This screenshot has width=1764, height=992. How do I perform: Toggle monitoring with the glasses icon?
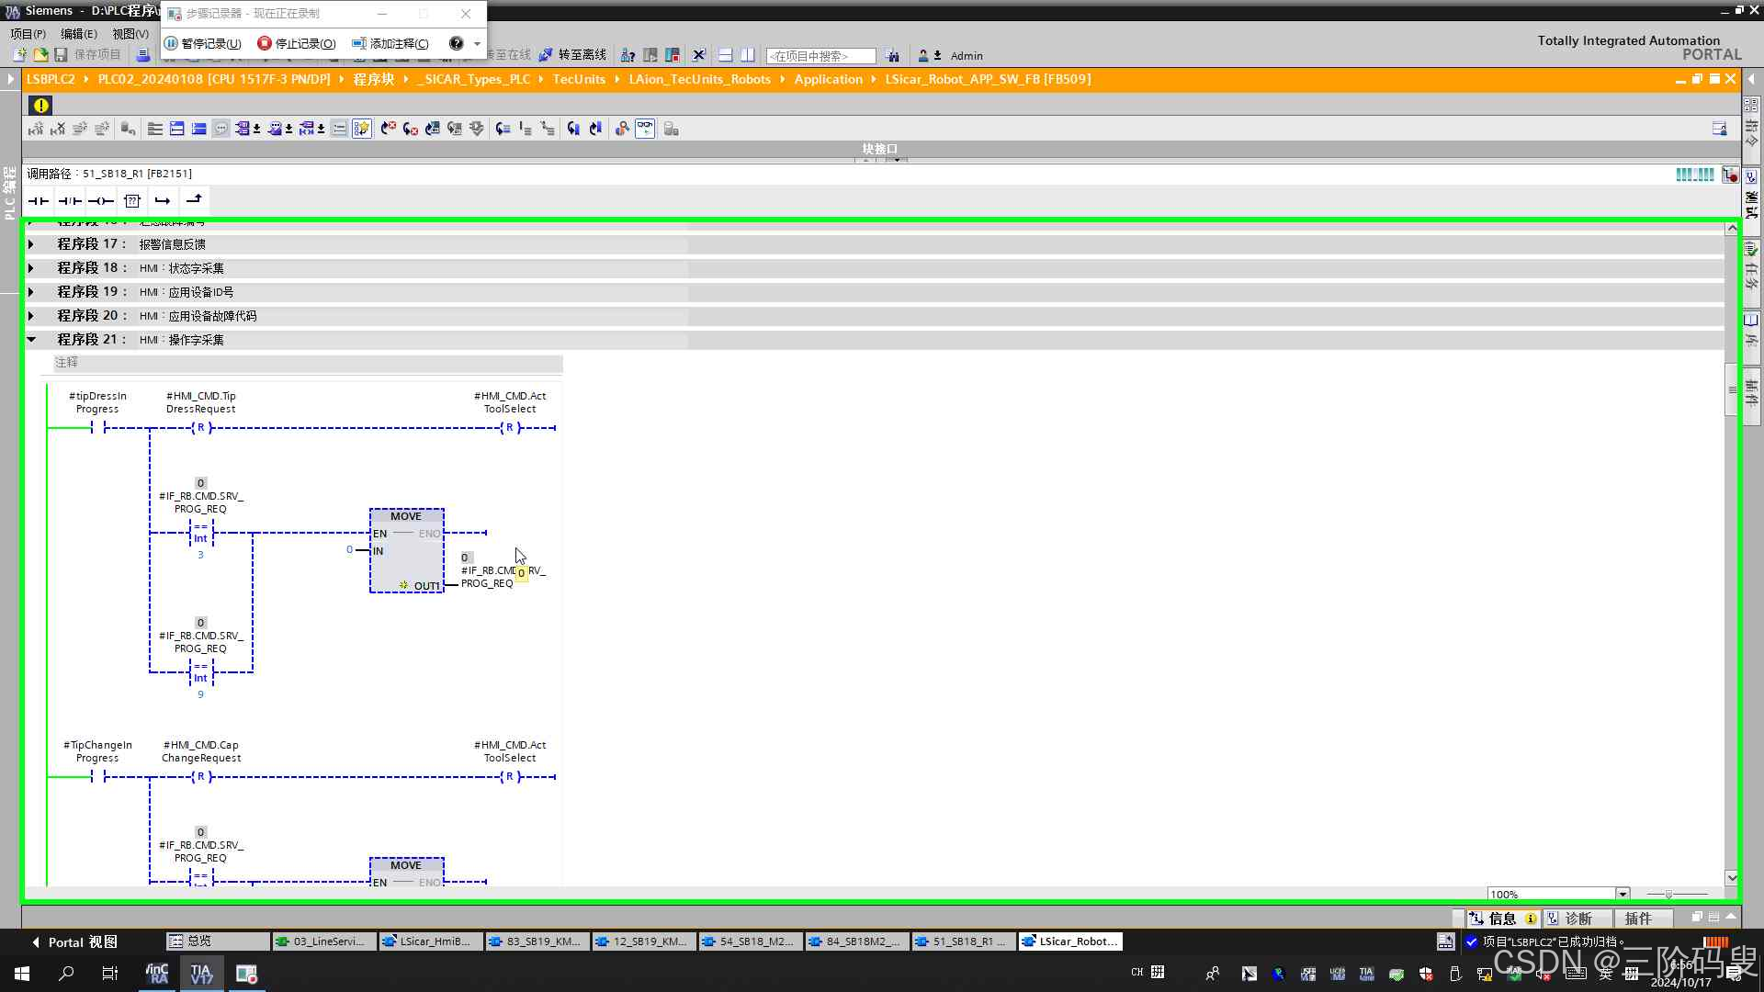click(x=645, y=129)
